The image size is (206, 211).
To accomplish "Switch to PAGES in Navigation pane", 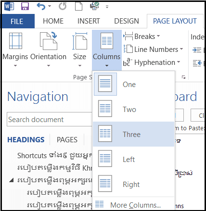I will [67, 139].
